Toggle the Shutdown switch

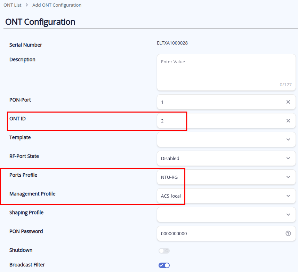point(164,251)
